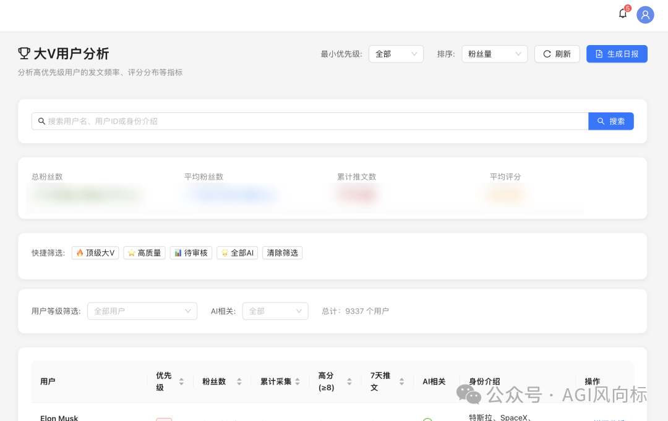Toggle sort arrows on 高分(≥8) column

click(x=349, y=381)
